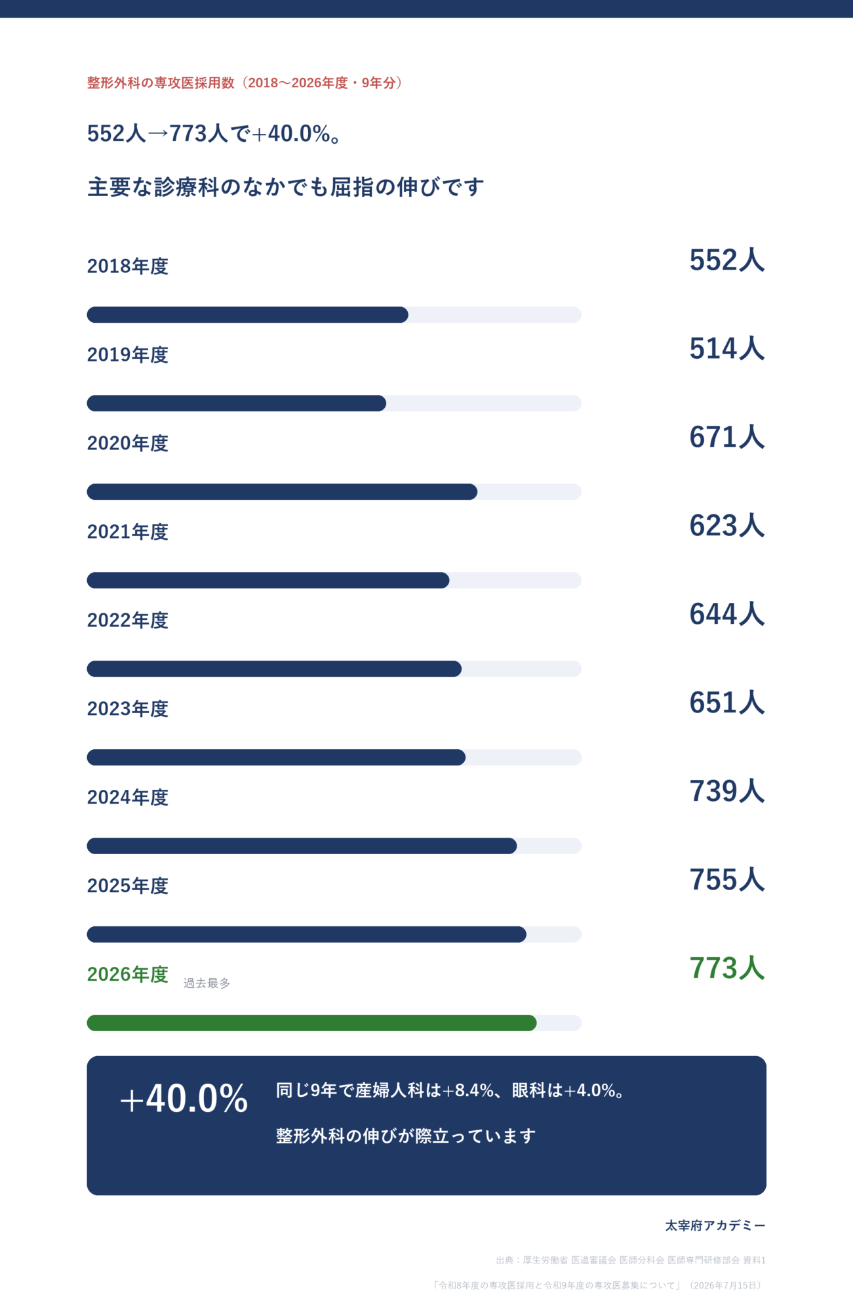This screenshot has height=1312, width=853.
Task: Click the dark blue summary box text
Action: point(450,1113)
